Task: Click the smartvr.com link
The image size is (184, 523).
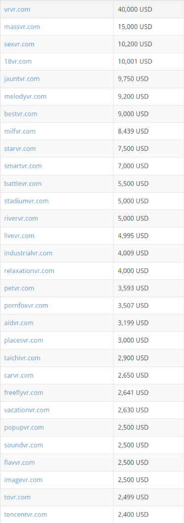Action: (x=23, y=166)
